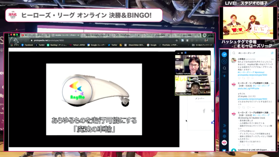Switch floating video panel to grid view
The image size is (279, 157).
coord(185,53)
